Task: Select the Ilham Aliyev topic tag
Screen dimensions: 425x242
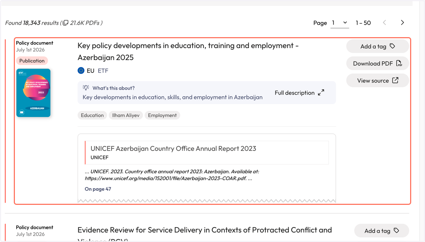Action: coord(126,115)
